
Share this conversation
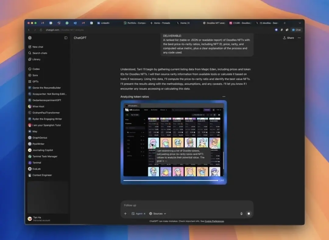click(x=288, y=38)
